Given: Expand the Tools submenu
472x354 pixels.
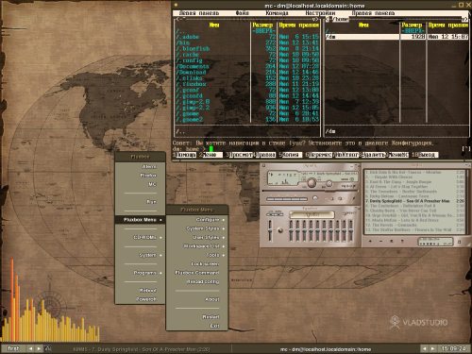Looking at the screenshot, I should point(196,255).
